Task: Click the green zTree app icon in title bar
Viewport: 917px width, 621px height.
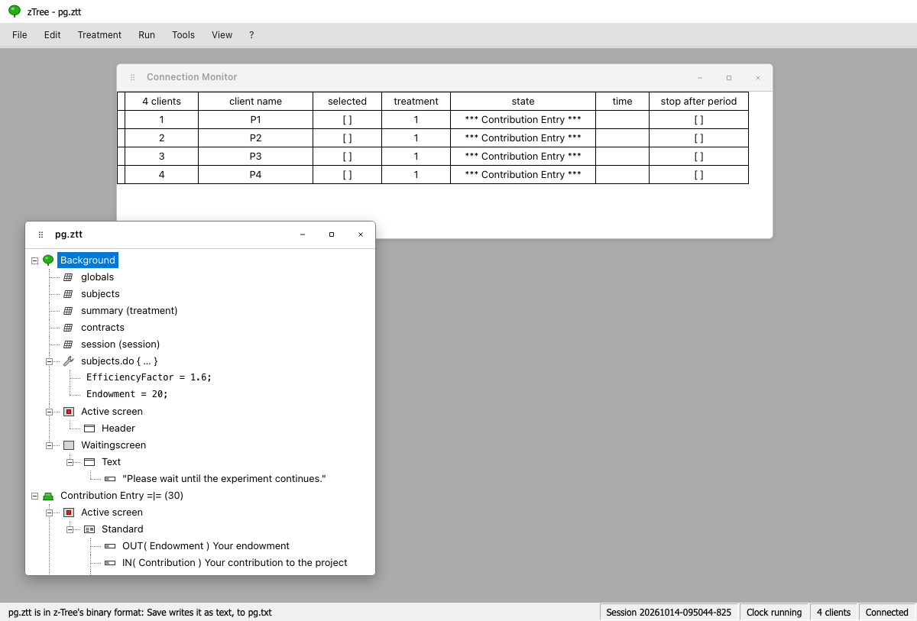Action: tap(14, 11)
